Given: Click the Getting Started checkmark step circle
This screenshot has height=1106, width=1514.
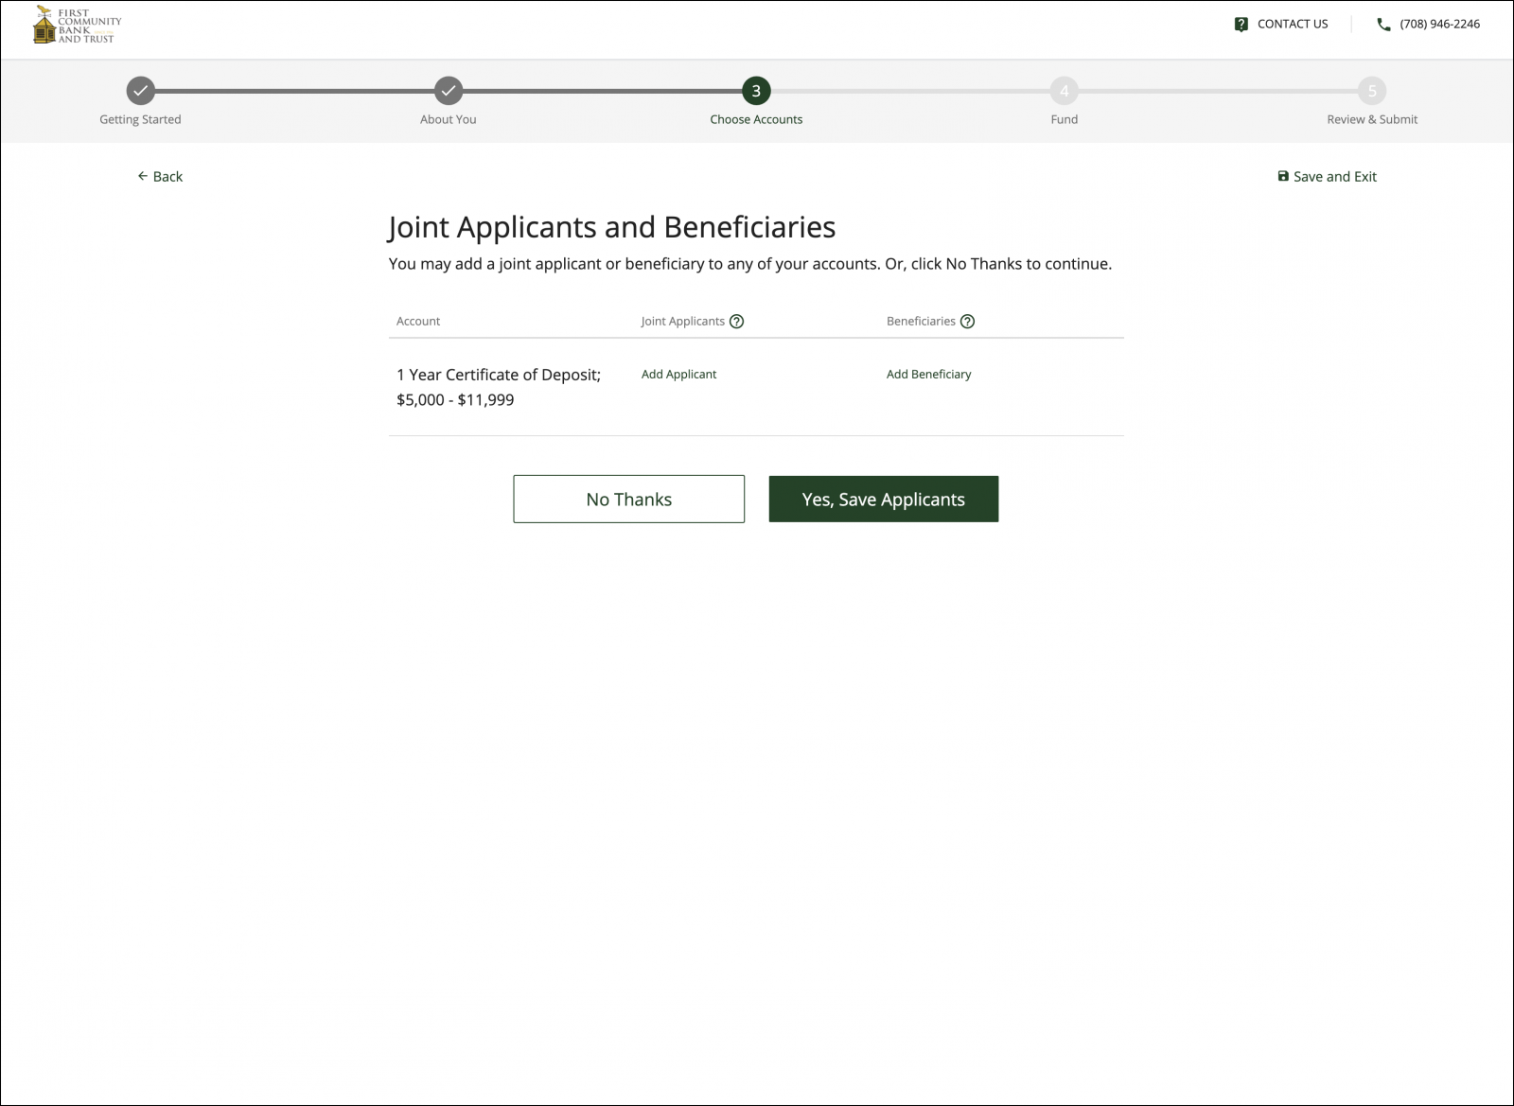Looking at the screenshot, I should coord(140,91).
